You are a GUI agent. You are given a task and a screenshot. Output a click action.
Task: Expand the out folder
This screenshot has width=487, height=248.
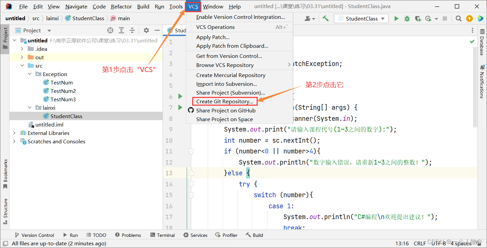22,57
